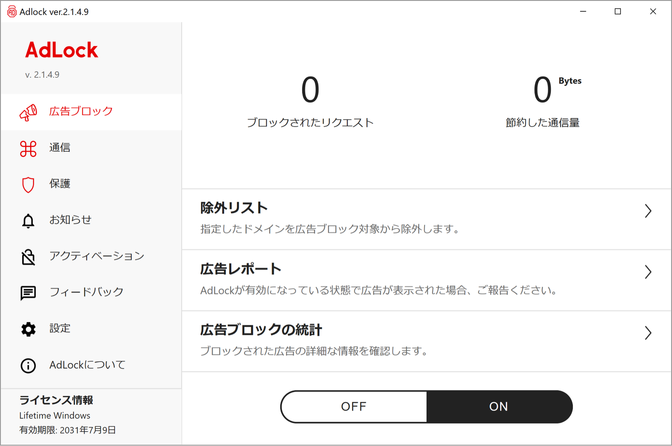
Task: Expand the 広告ブロックの統計 chevron arrow
Action: [648, 333]
